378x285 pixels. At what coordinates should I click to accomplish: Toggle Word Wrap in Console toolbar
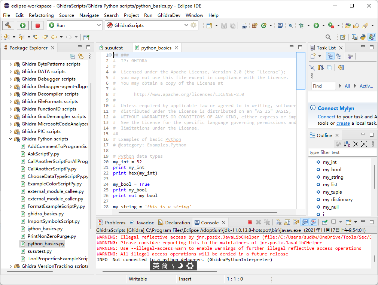click(x=296, y=222)
